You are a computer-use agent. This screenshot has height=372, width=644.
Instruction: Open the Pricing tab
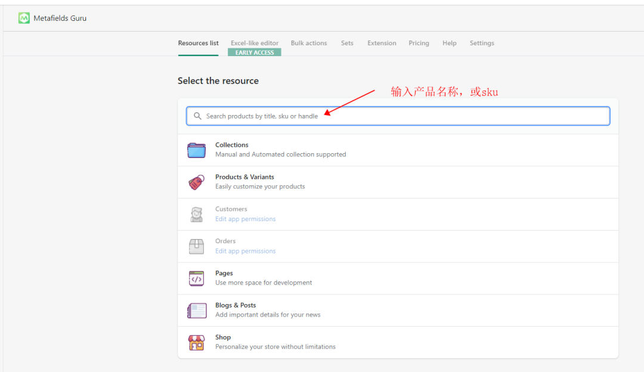point(419,43)
